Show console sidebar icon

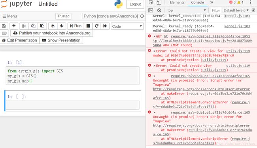pos(151,10)
